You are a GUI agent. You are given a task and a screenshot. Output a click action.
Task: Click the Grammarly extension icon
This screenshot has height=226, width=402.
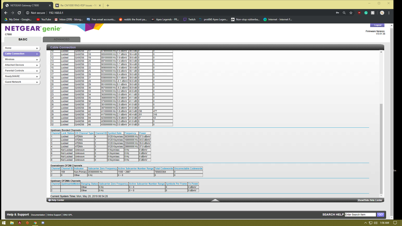pos(366,13)
